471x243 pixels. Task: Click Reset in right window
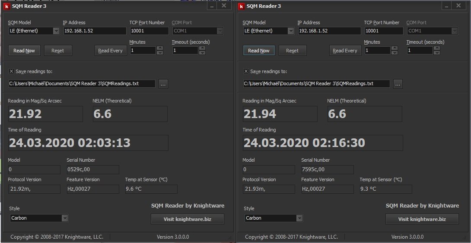point(292,51)
